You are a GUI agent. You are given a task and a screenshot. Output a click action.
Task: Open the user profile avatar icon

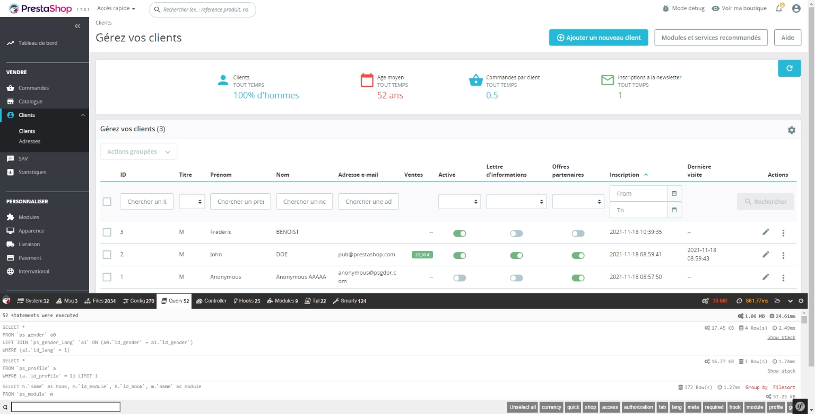pyautogui.click(x=796, y=9)
